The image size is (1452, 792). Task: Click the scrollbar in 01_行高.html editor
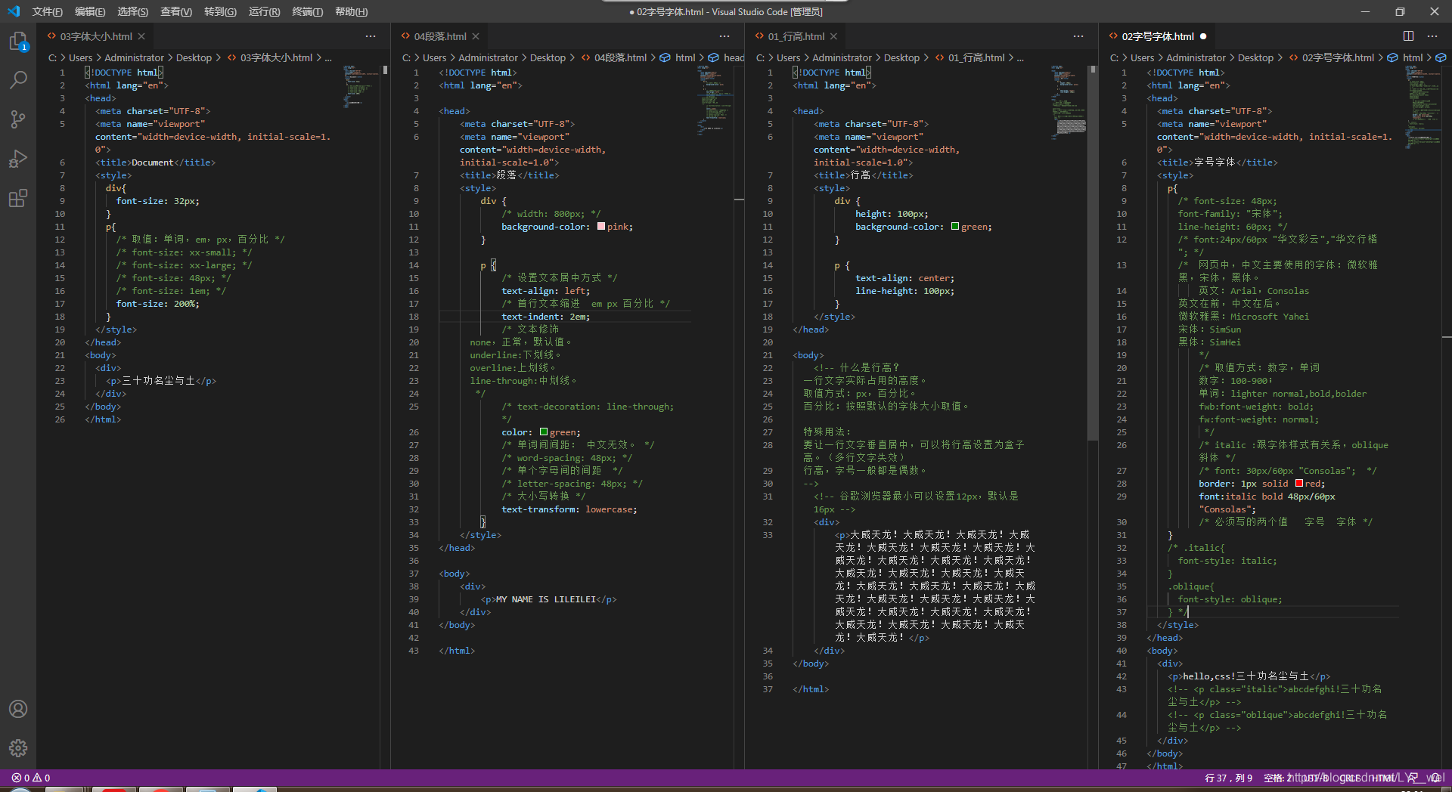click(x=1092, y=253)
